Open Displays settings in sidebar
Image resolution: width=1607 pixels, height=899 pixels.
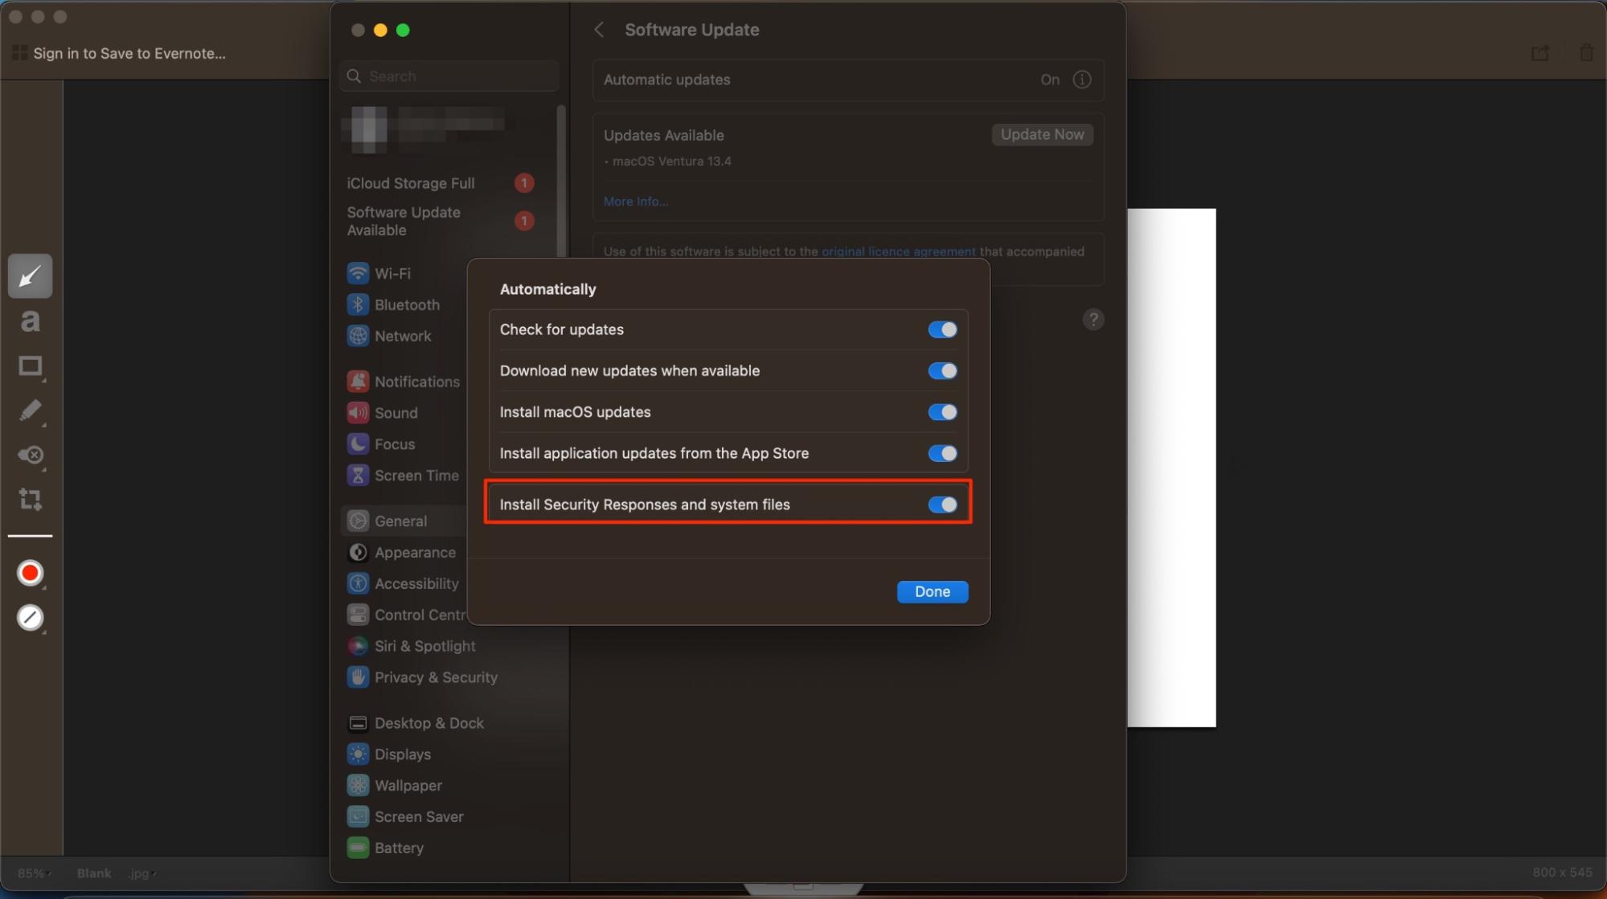(389, 754)
